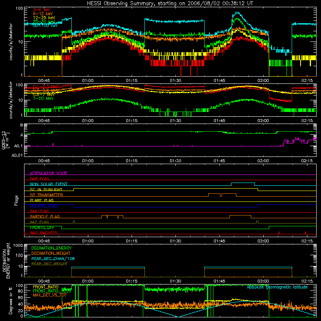Select the SC_IN_SUNLIGHT flag label

click(x=46, y=189)
